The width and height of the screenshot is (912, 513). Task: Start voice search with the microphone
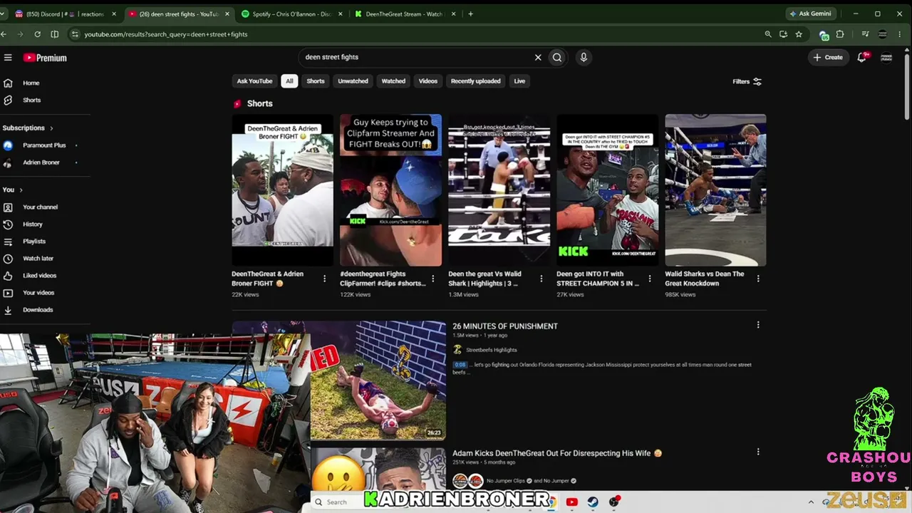[x=584, y=58]
